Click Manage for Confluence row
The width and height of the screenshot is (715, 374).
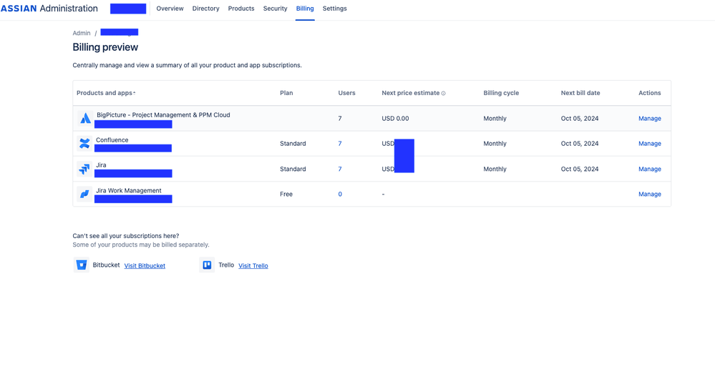pyautogui.click(x=650, y=144)
